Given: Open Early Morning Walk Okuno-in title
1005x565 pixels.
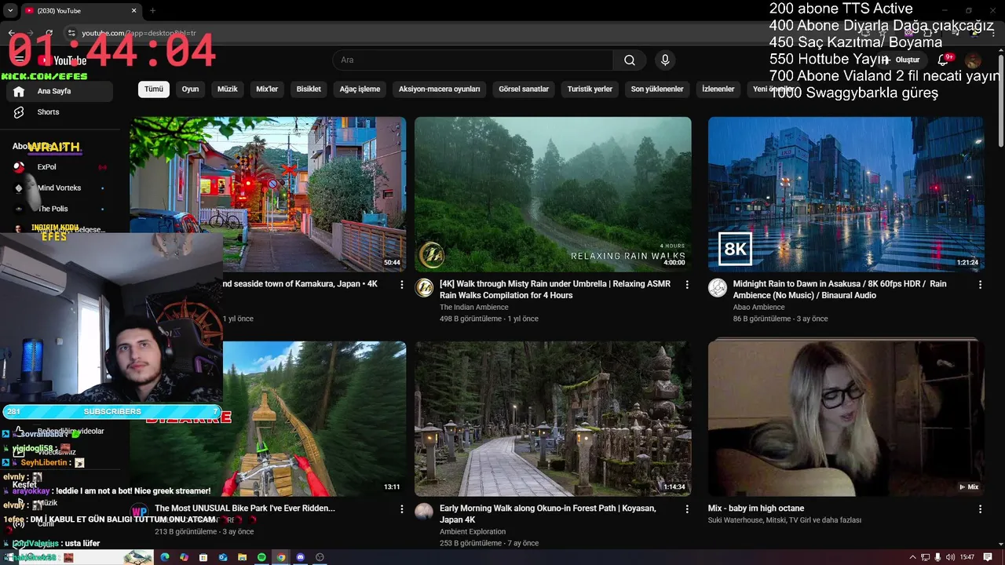Looking at the screenshot, I should coord(547,514).
